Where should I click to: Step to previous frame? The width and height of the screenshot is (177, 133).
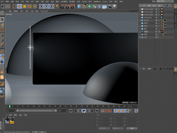[x=80, y=111]
